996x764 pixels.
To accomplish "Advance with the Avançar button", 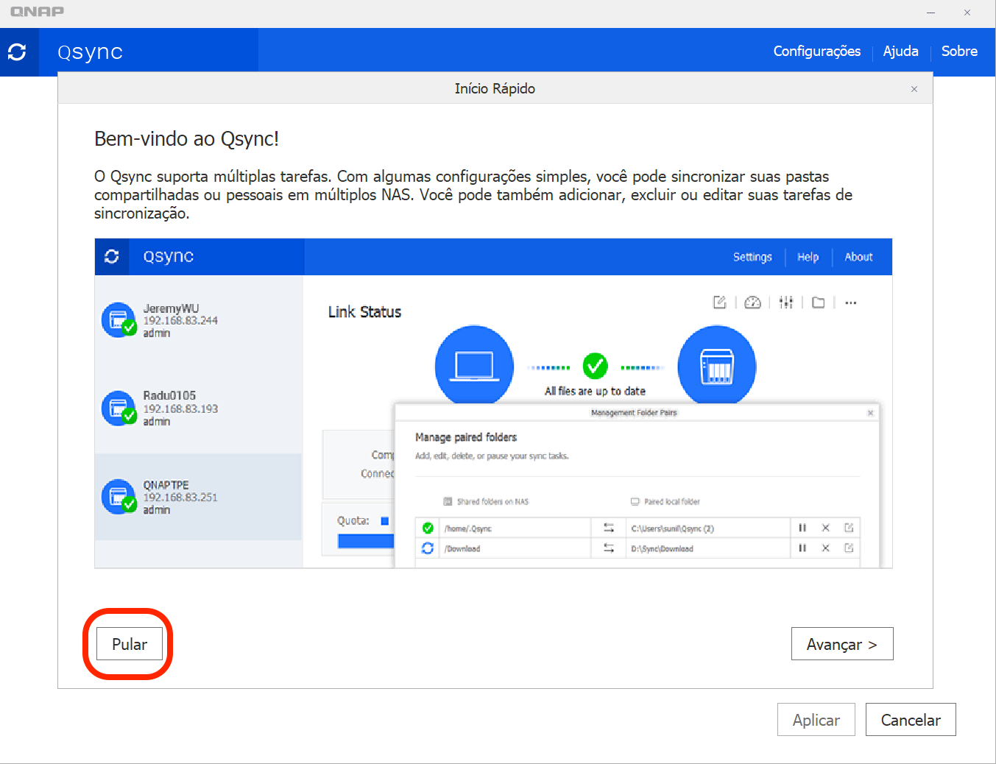I will [841, 643].
